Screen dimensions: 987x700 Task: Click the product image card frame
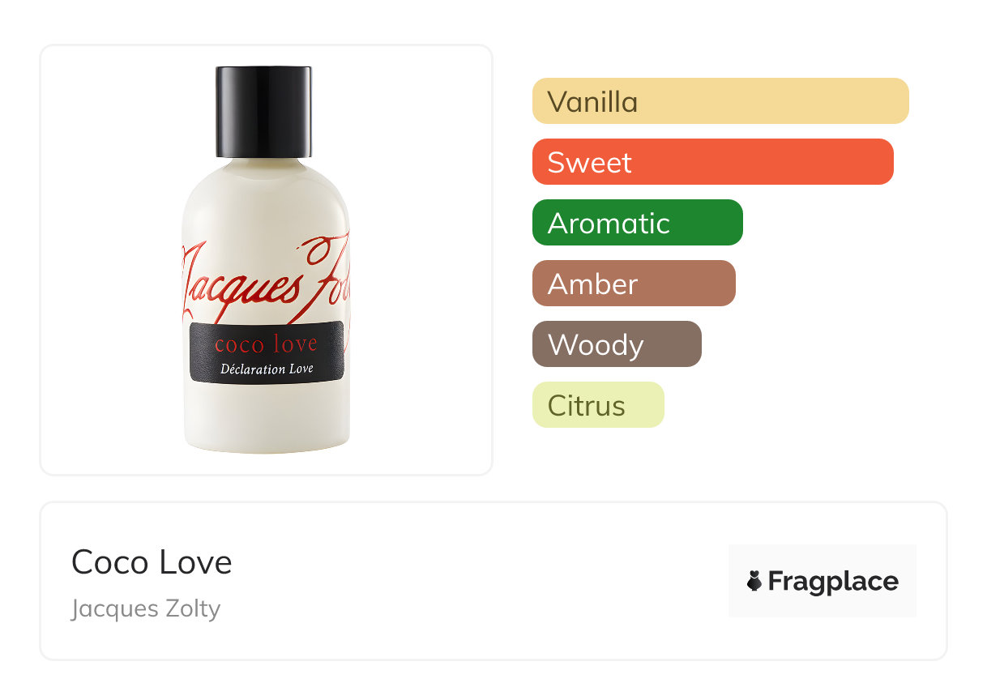(x=267, y=260)
